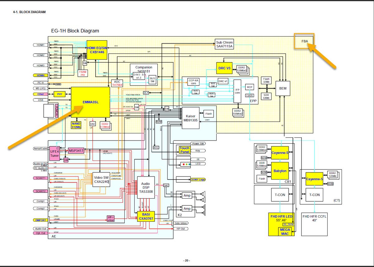Select the NAND 512Mb memory block

pyautogui.click(x=76, y=126)
